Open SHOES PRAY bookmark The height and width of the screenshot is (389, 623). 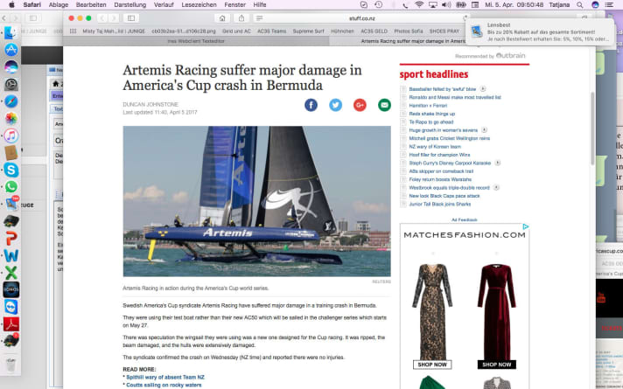[444, 31]
